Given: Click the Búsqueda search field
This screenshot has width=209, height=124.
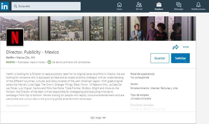Looking at the screenshot, I should pyautogui.click(x=48, y=6).
